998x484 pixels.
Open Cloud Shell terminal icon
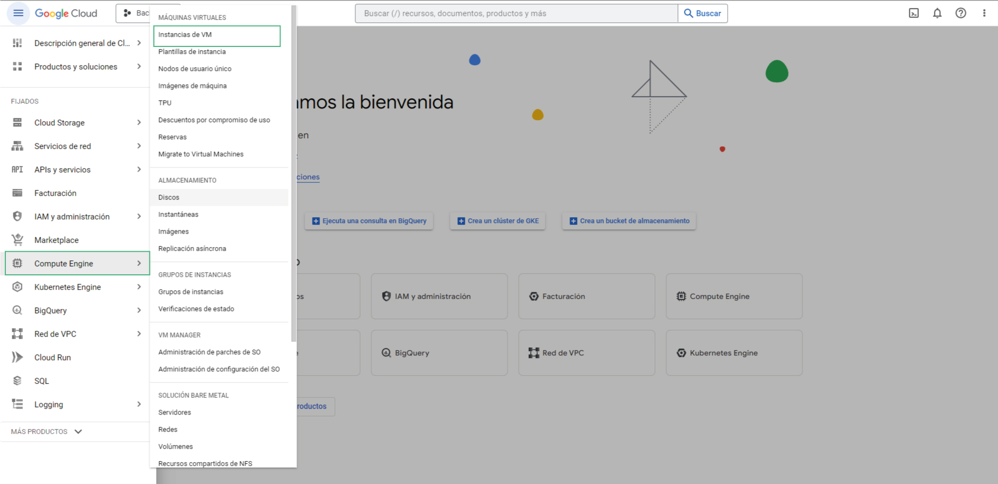click(914, 13)
